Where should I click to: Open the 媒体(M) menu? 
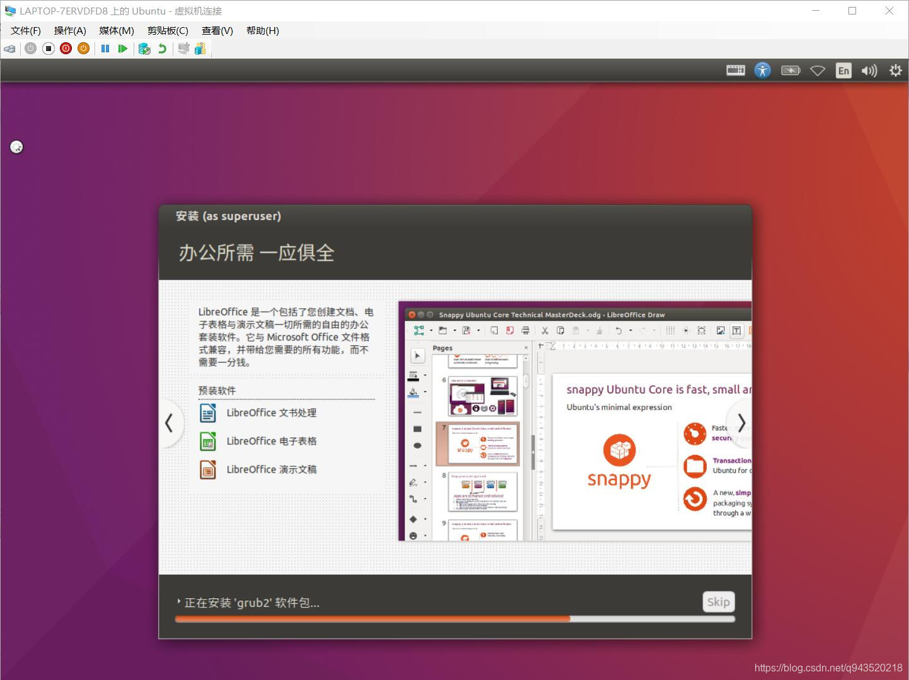[x=117, y=30]
